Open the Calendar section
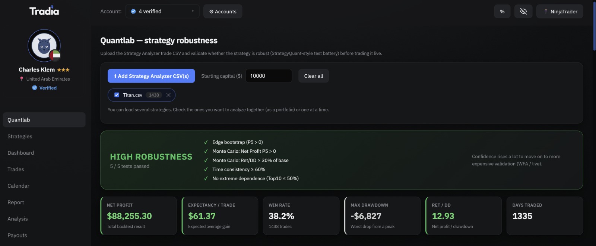 pos(44,186)
